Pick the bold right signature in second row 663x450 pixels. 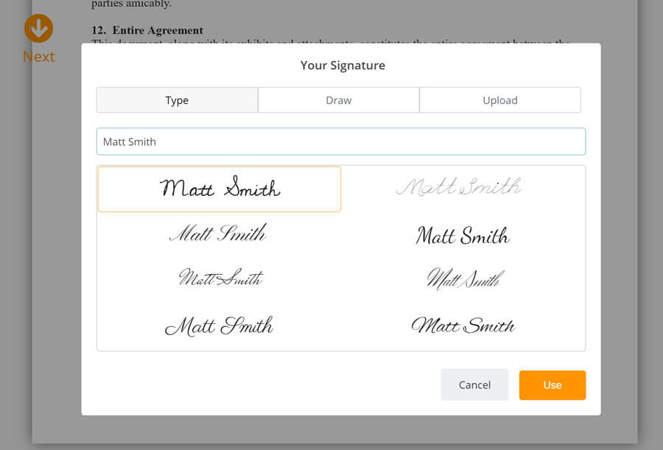(x=463, y=235)
